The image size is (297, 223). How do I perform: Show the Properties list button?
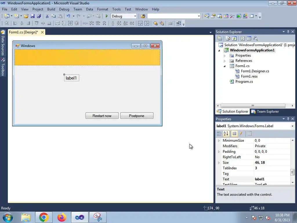(x=234, y=134)
